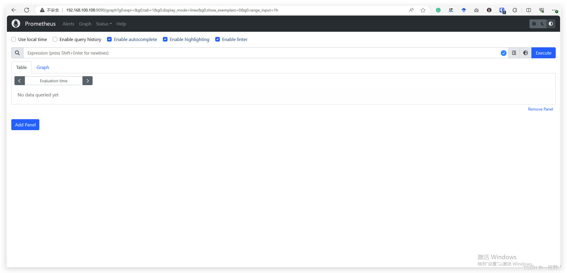Enable the query history checkbox

55,39
